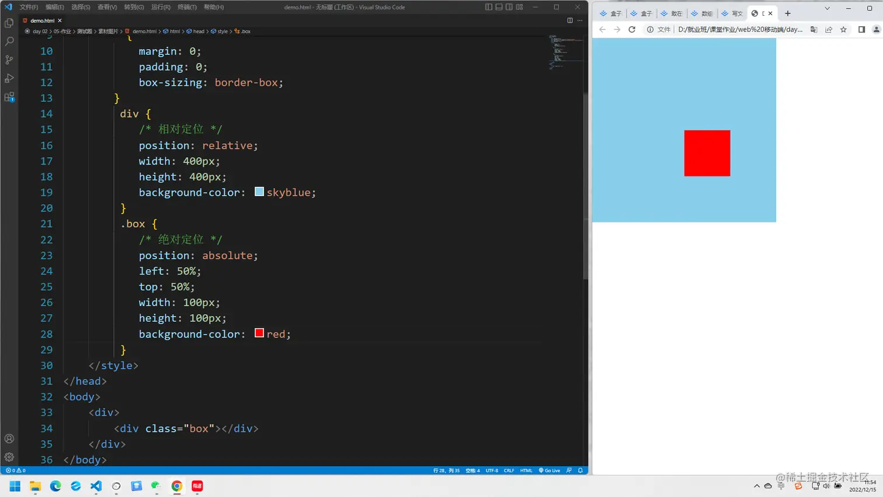Image resolution: width=883 pixels, height=497 pixels.
Task: Go back in the Chrome browser
Action: (603, 29)
